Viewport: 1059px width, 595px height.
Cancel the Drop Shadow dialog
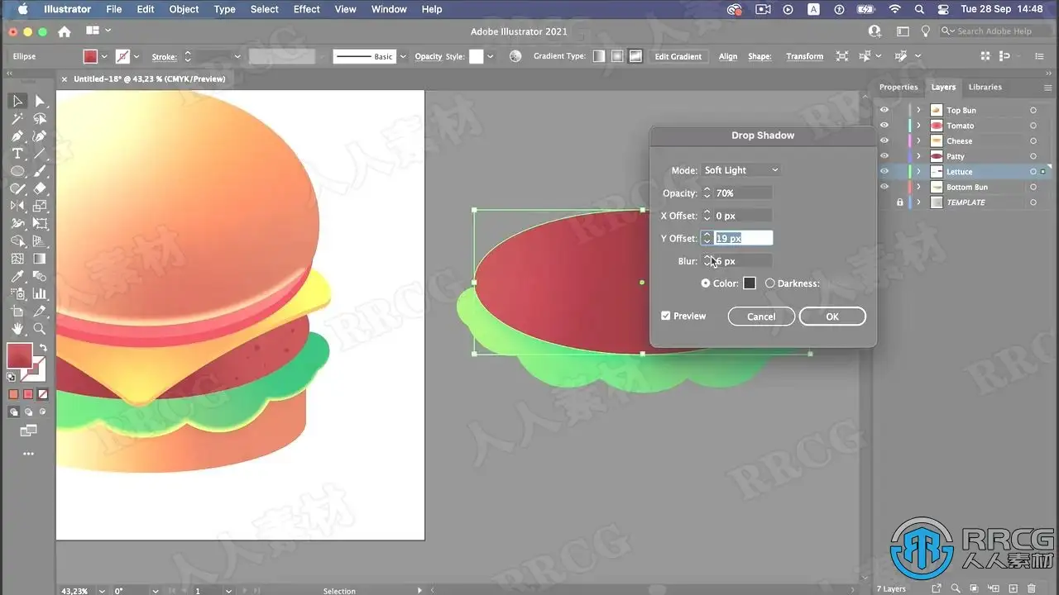coord(761,317)
